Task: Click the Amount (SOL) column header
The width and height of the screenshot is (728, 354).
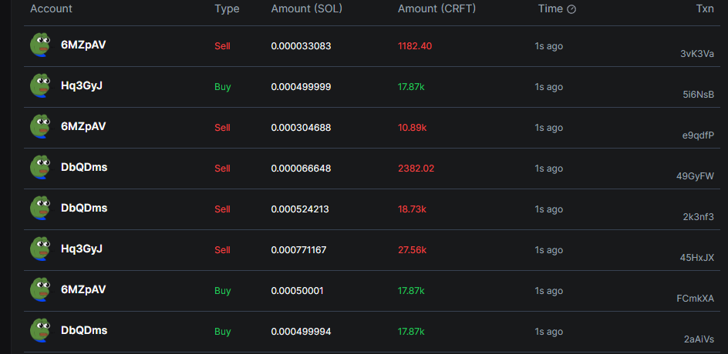Action: coord(307,9)
